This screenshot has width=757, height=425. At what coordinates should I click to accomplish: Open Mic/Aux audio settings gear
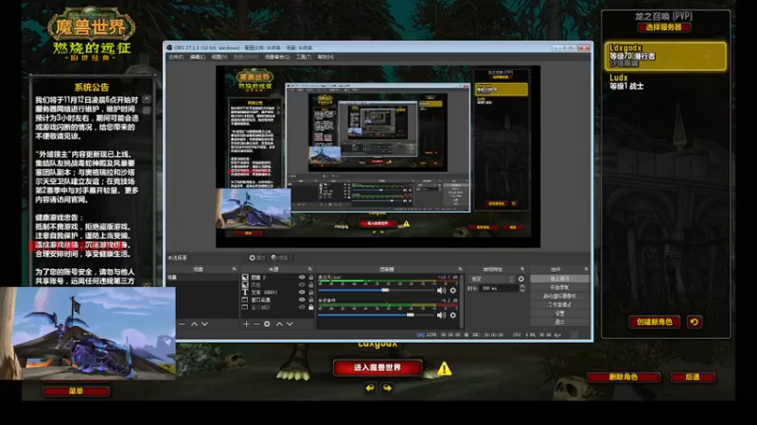point(453,290)
